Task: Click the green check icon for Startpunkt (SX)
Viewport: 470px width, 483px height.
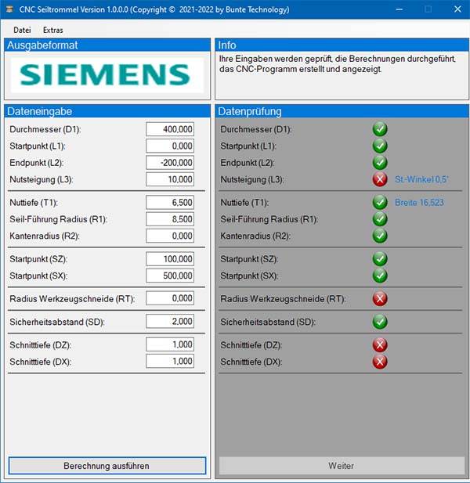Action: click(x=380, y=276)
